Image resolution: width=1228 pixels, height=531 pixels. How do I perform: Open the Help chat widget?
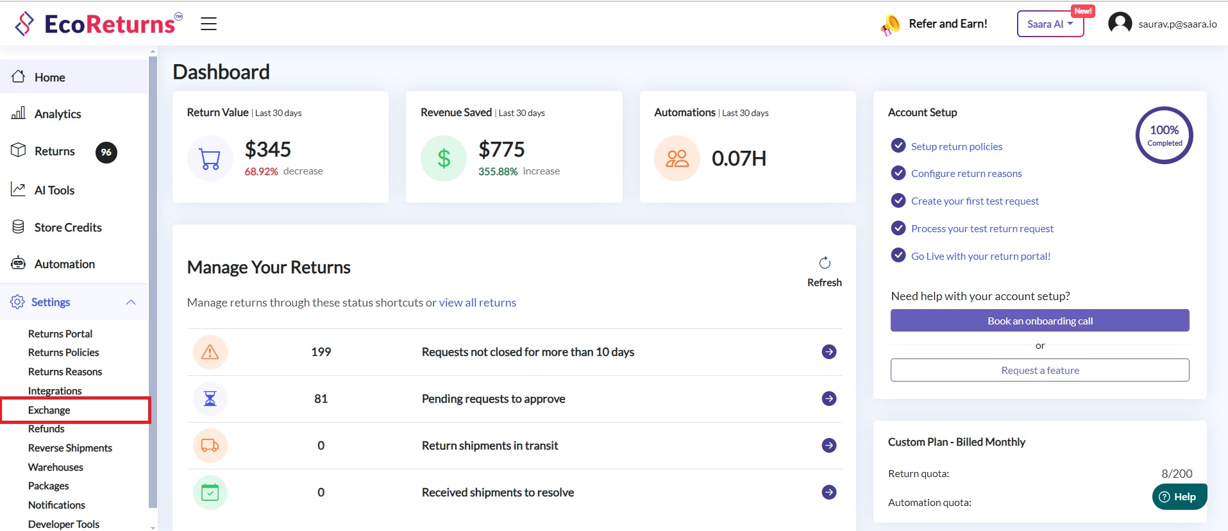point(1179,497)
